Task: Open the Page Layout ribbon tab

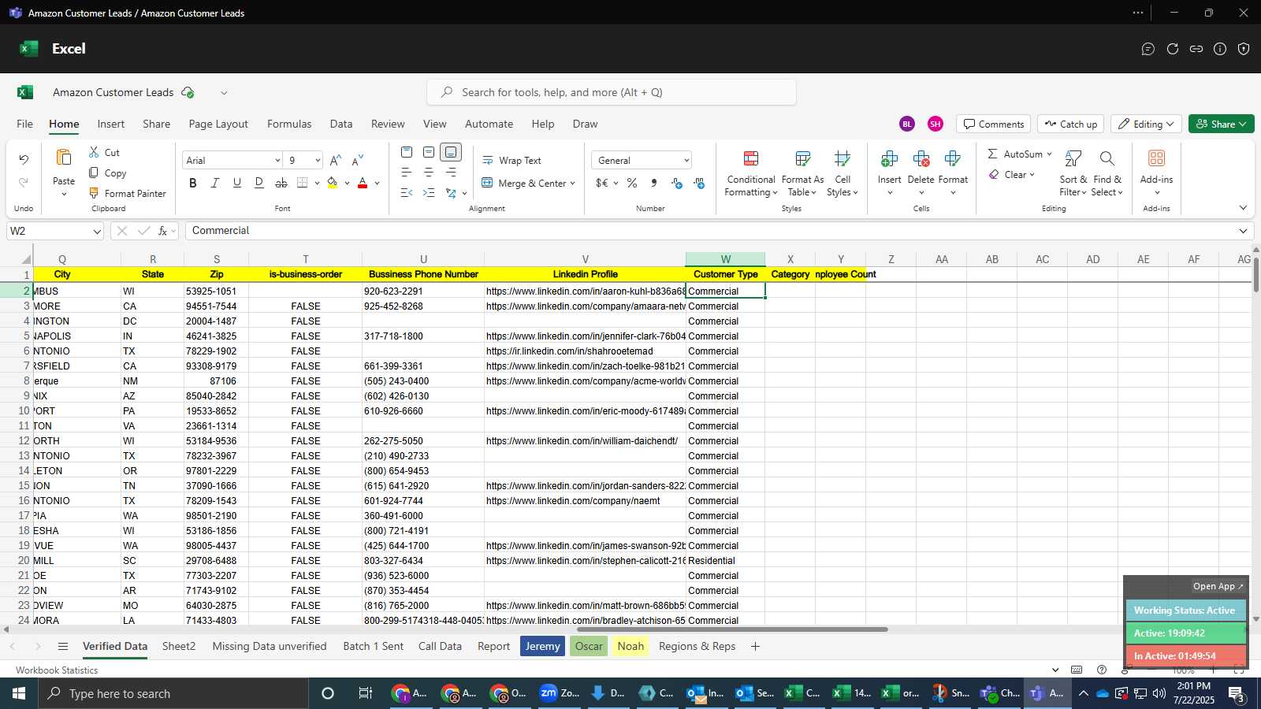Action: point(218,124)
